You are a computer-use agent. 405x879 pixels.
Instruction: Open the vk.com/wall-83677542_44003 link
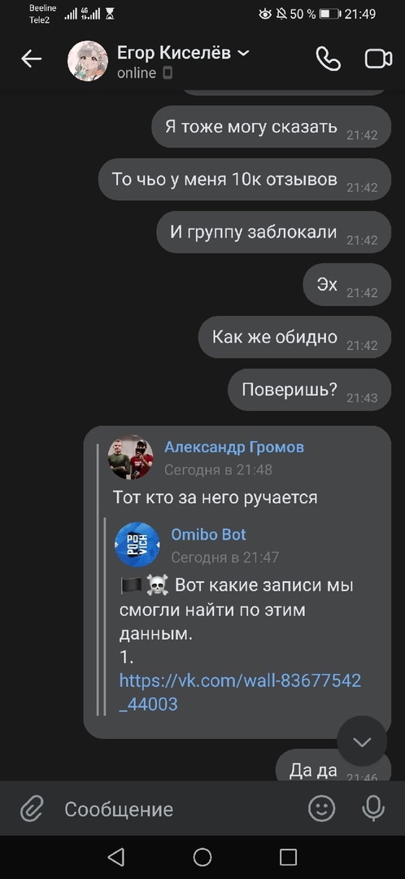(x=240, y=692)
